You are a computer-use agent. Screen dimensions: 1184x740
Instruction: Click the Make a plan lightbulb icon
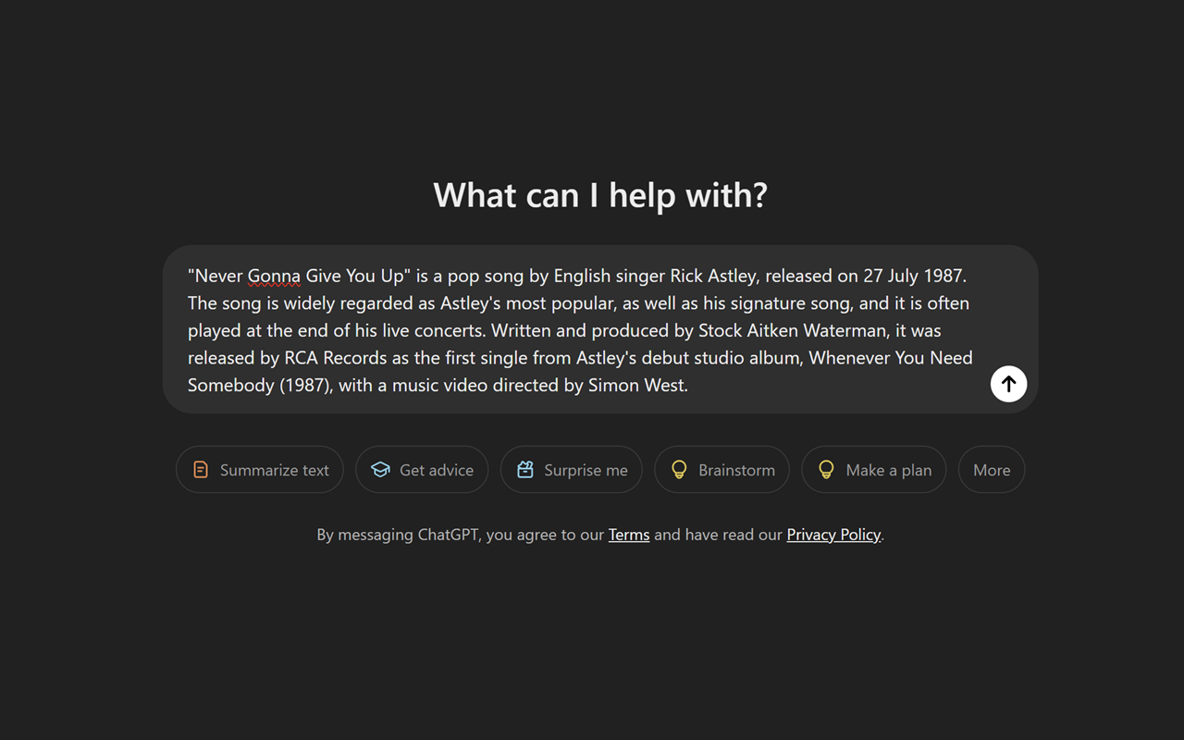(x=827, y=470)
